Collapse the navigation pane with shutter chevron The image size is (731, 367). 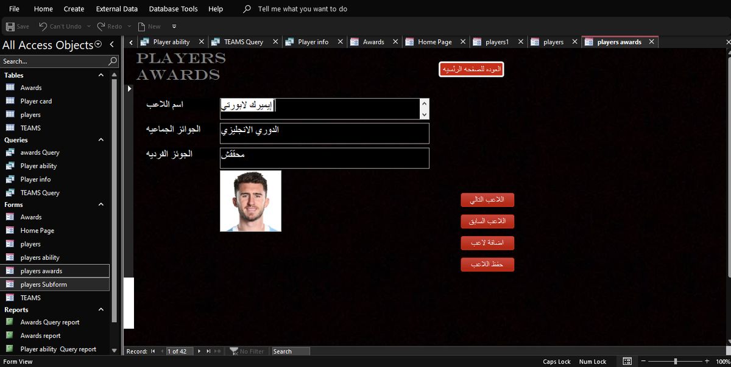pyautogui.click(x=111, y=44)
